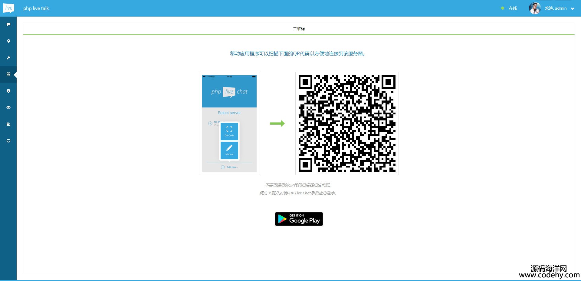Open the map pin visitors icon
The width and height of the screenshot is (581, 281).
point(8,41)
